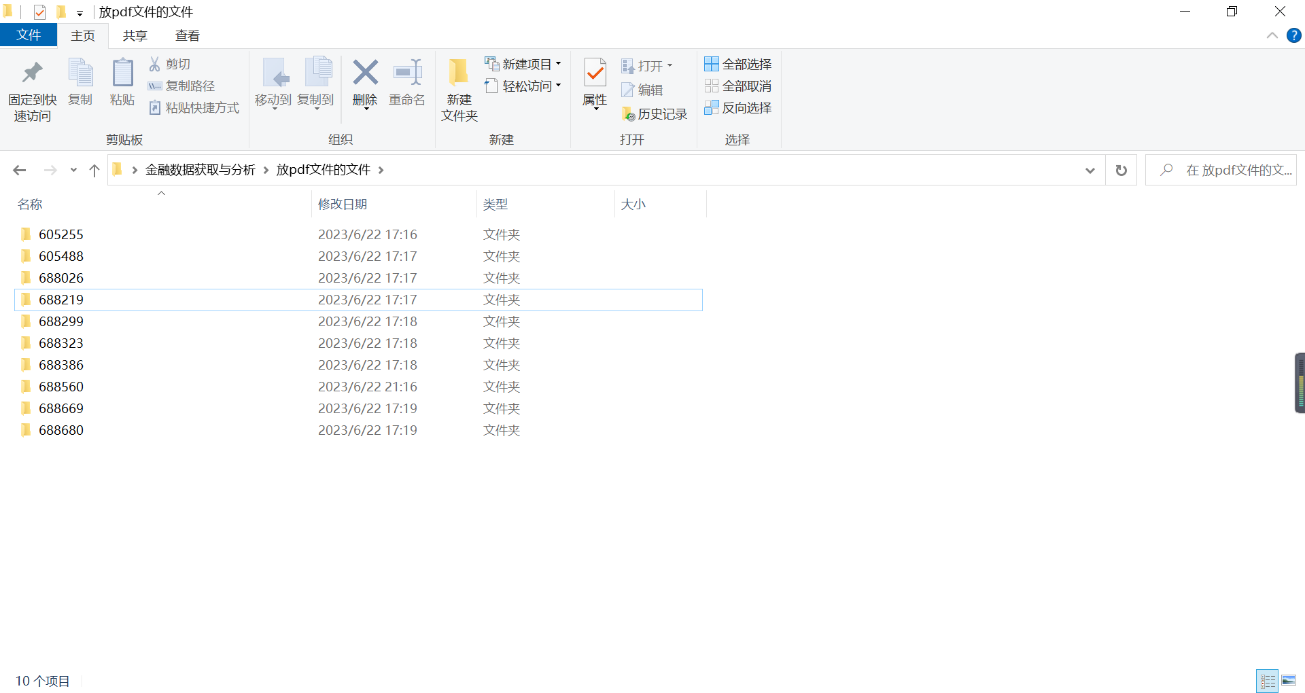Image resolution: width=1305 pixels, height=693 pixels.
Task: Select folder 605488
Action: (x=358, y=256)
